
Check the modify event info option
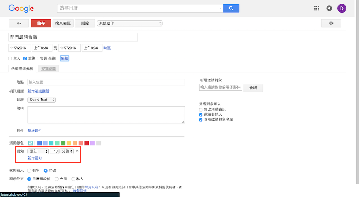coord(201,109)
